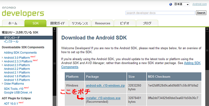Switch to the ホーム tab
Screen dimensions: 209x106
click(13, 23)
